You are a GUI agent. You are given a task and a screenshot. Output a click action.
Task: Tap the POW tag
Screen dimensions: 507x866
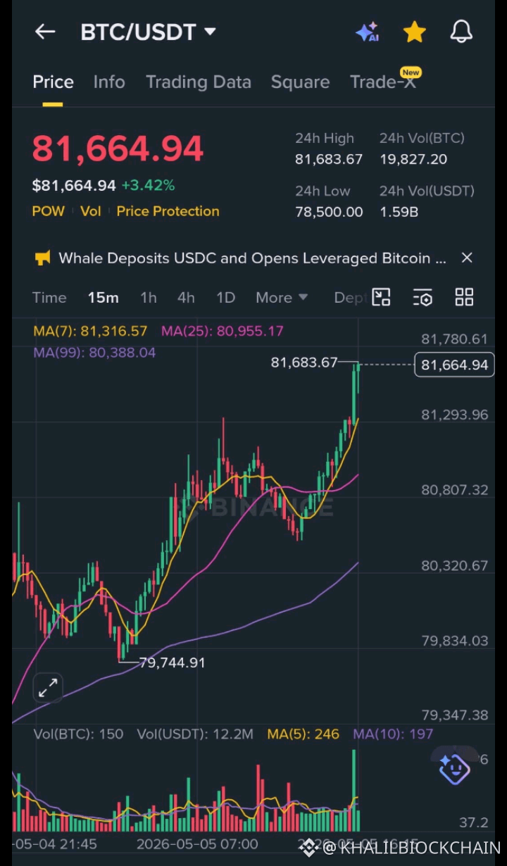pos(48,211)
